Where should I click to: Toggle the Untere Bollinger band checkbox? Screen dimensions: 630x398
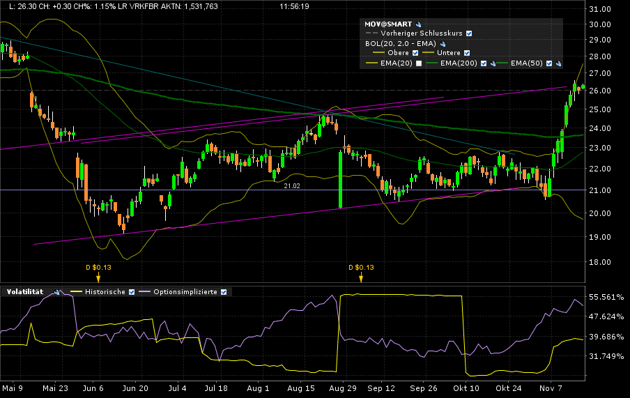click(467, 53)
